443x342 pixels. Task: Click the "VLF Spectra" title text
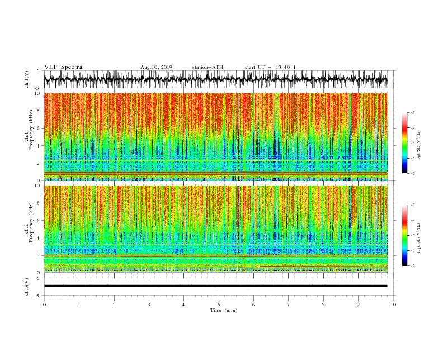pos(63,67)
